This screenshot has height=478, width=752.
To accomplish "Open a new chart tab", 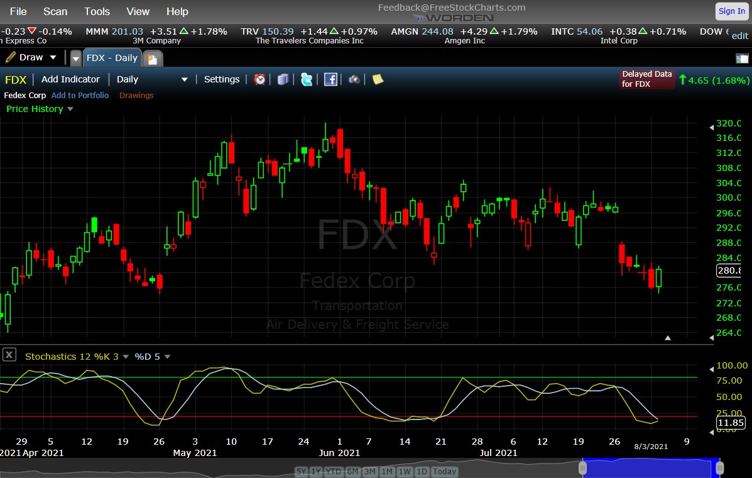I will click(x=153, y=59).
